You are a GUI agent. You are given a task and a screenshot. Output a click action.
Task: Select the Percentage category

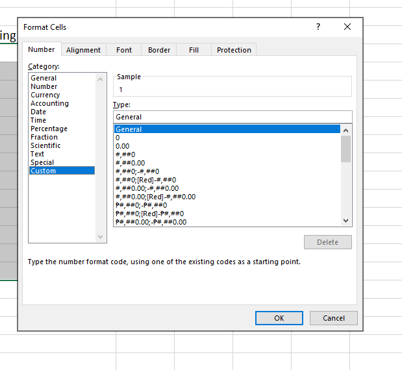[x=49, y=129]
